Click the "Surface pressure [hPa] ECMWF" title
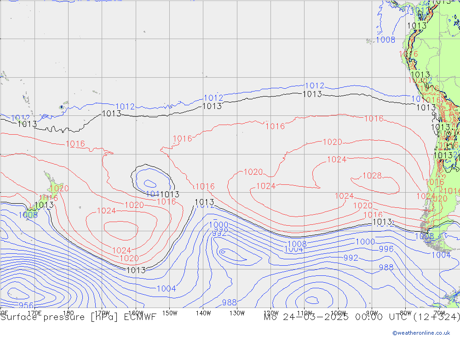 pos(78,317)
